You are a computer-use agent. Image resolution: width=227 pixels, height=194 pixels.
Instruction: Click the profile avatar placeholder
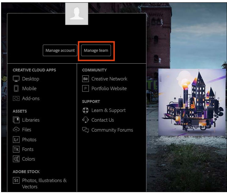click(x=77, y=14)
